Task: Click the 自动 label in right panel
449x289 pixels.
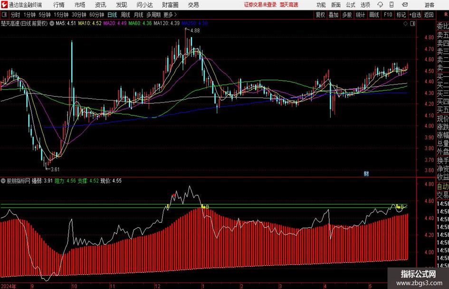Action: [443, 186]
